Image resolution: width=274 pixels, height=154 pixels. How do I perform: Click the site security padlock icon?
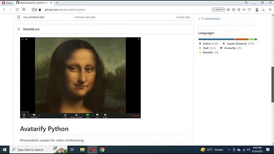click(x=40, y=9)
